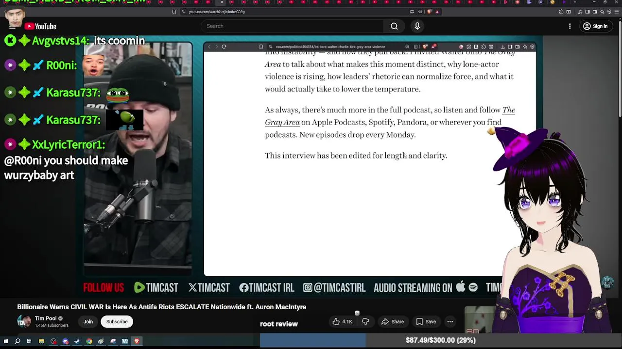The image size is (622, 349).
Task: Open a new browser tab with plus
Action: pyautogui.click(x=575, y=2)
